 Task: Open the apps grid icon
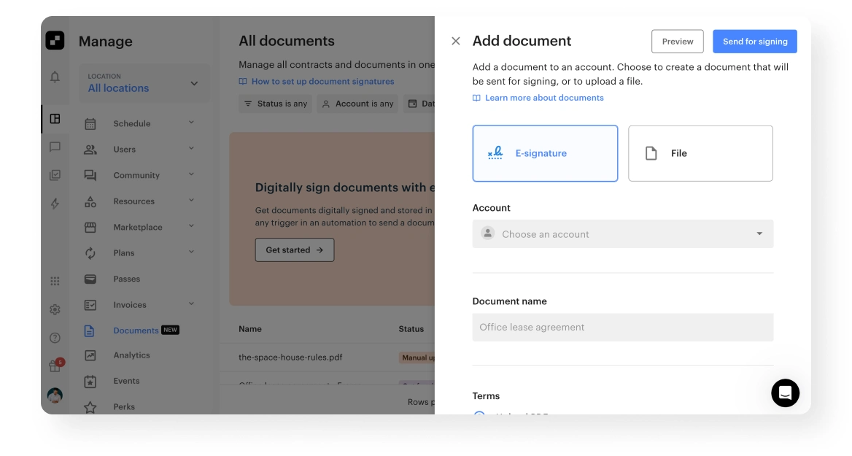click(x=55, y=281)
